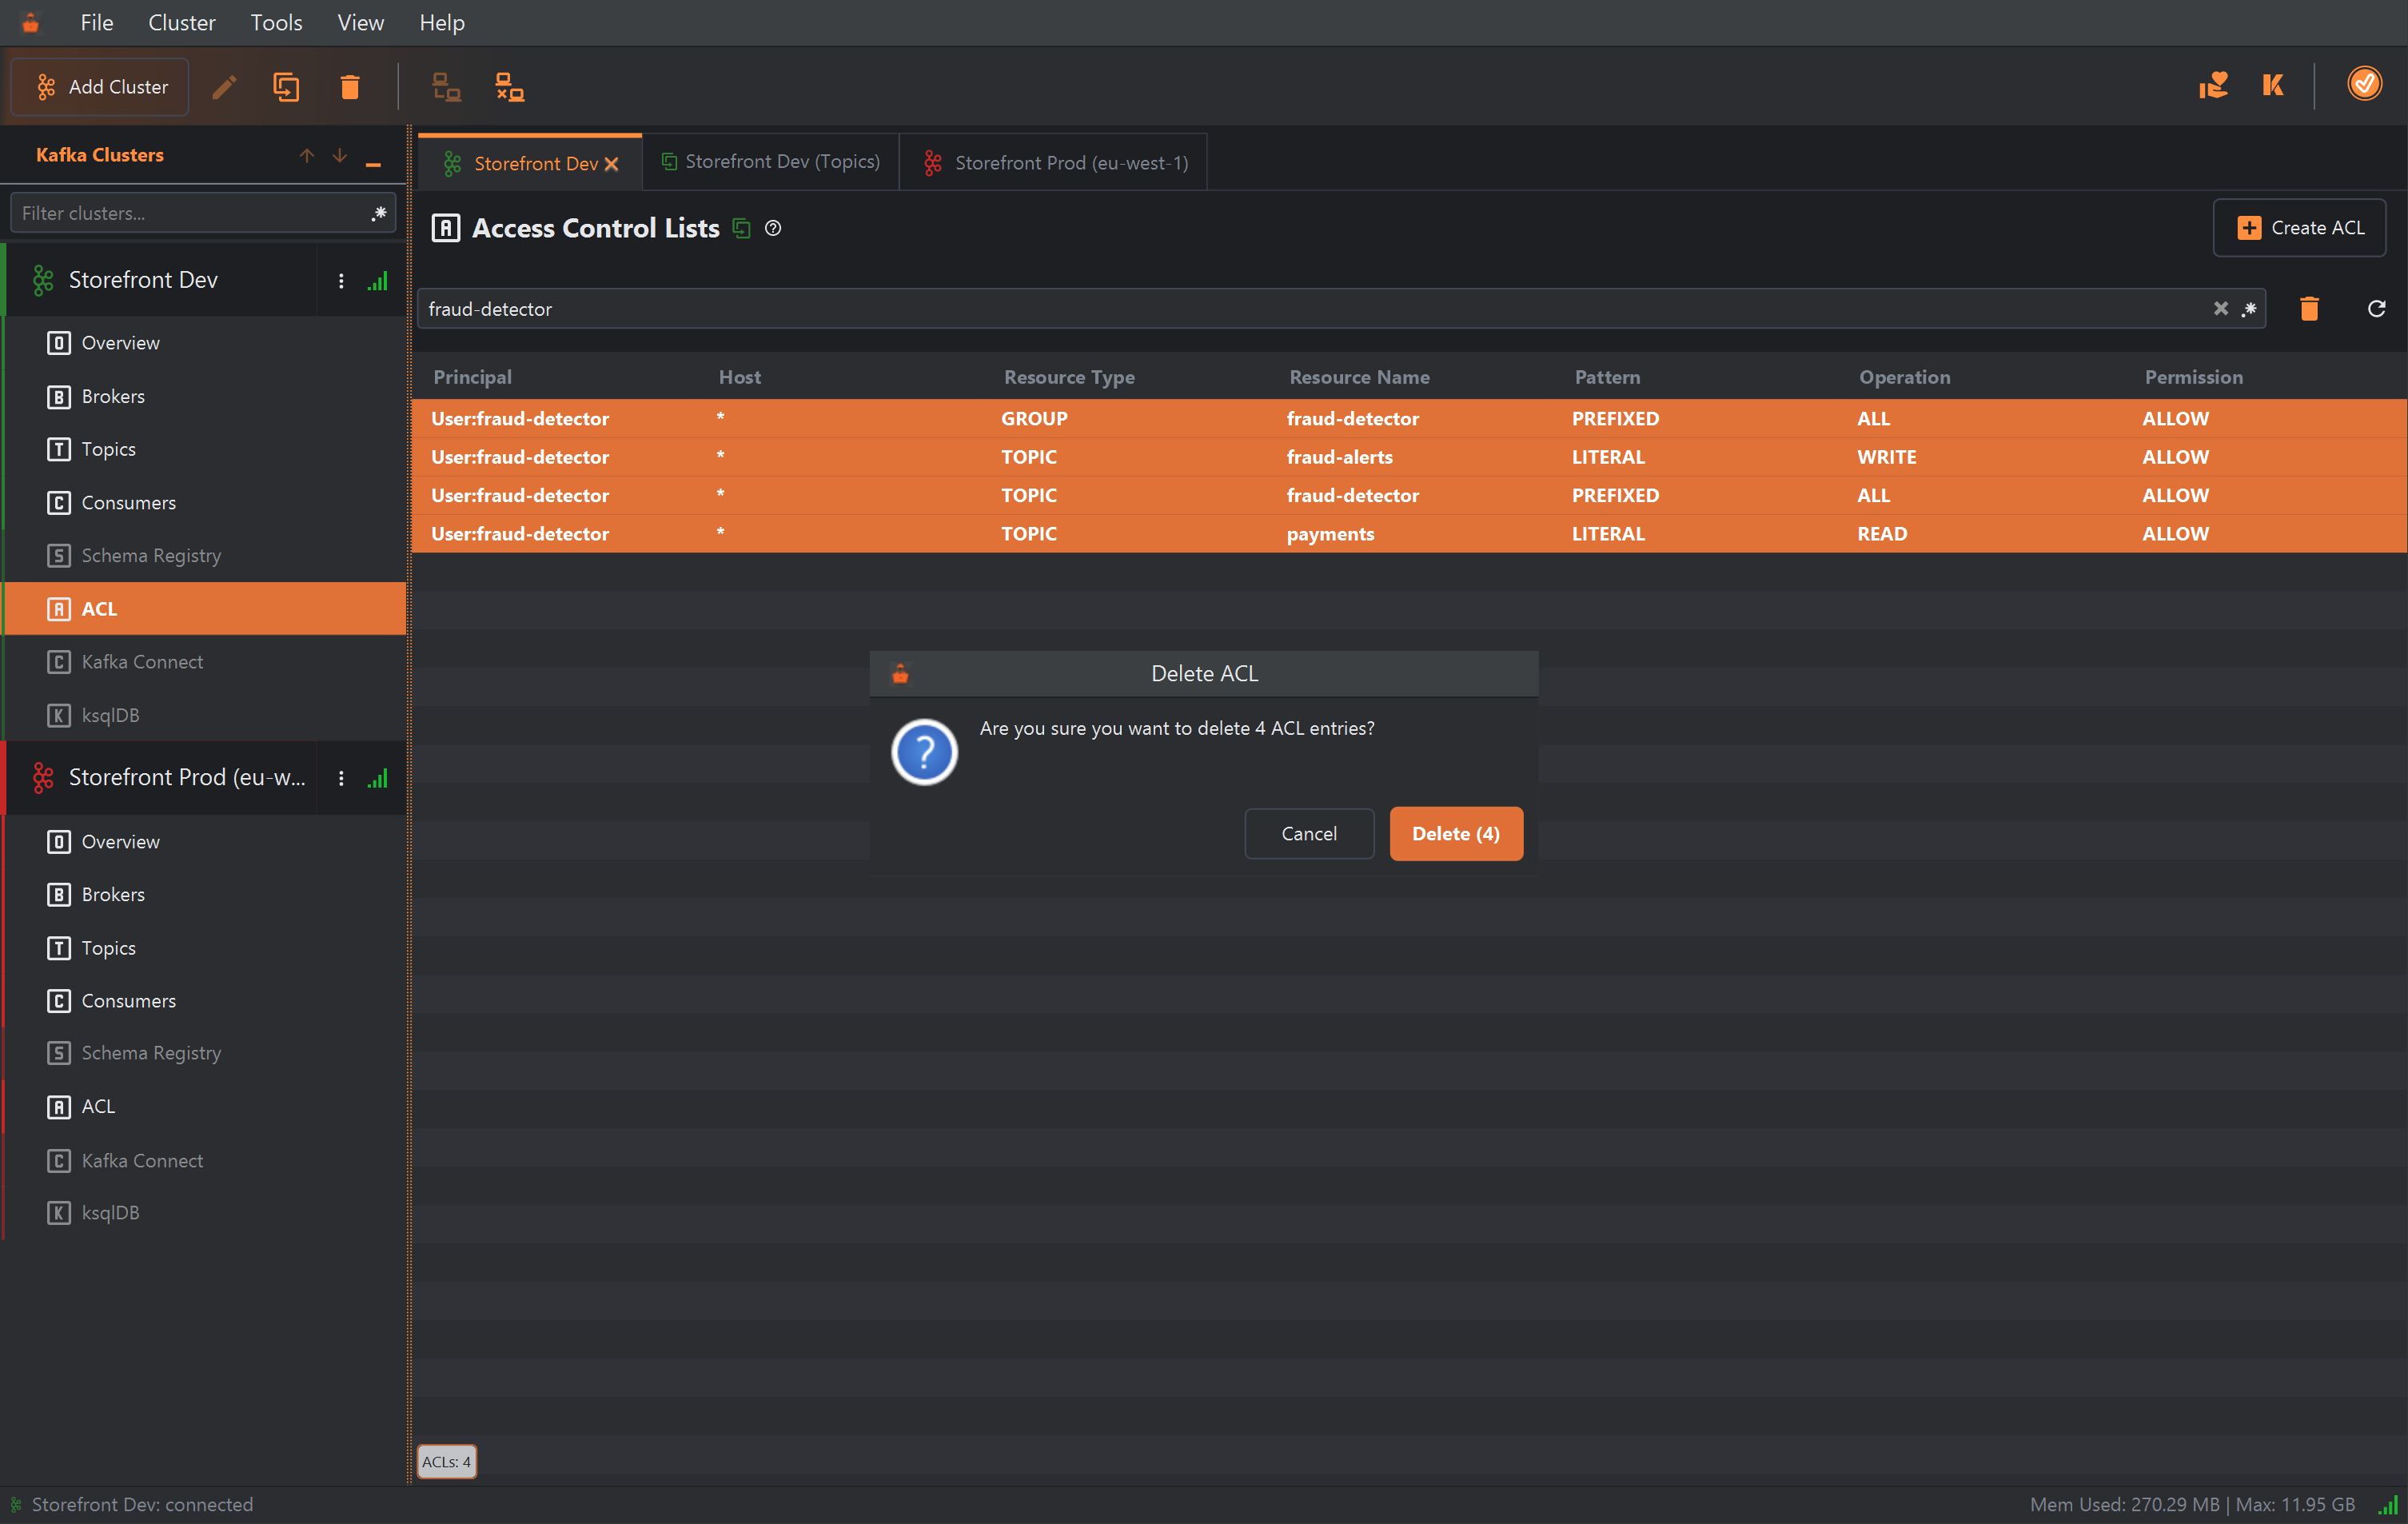Click the support hand icon at top right
The height and width of the screenshot is (1524, 2408).
2213,85
